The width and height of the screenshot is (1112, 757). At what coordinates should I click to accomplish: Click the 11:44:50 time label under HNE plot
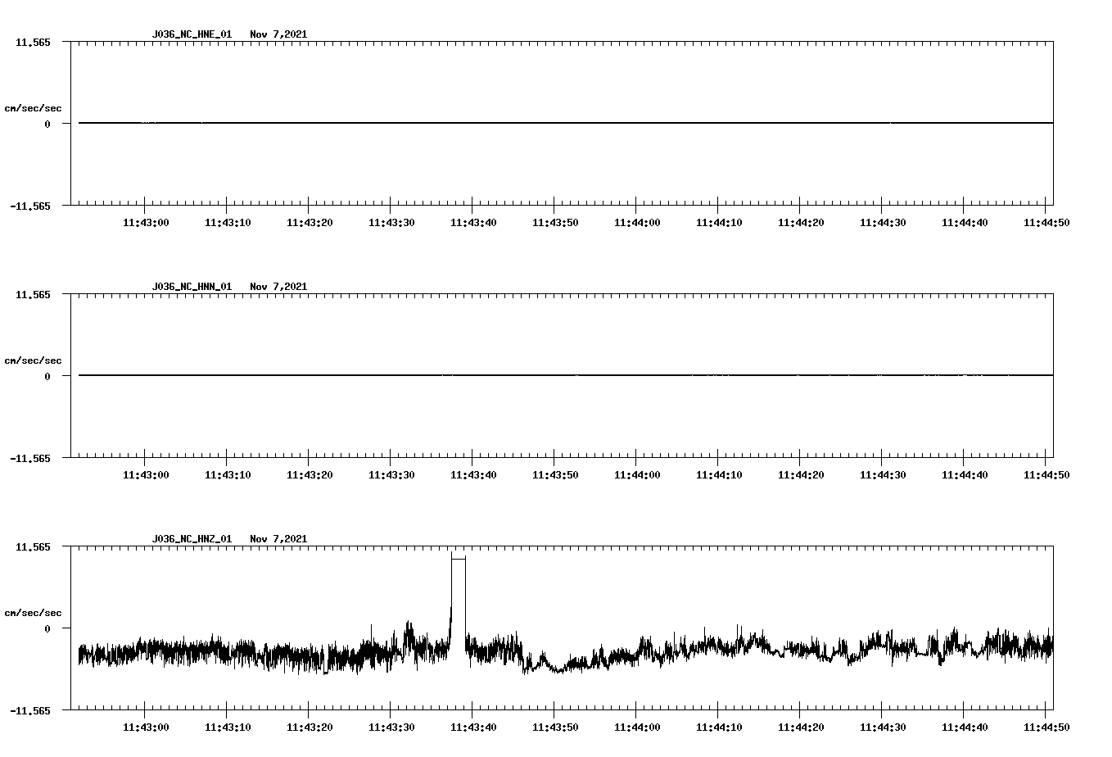point(1046,223)
